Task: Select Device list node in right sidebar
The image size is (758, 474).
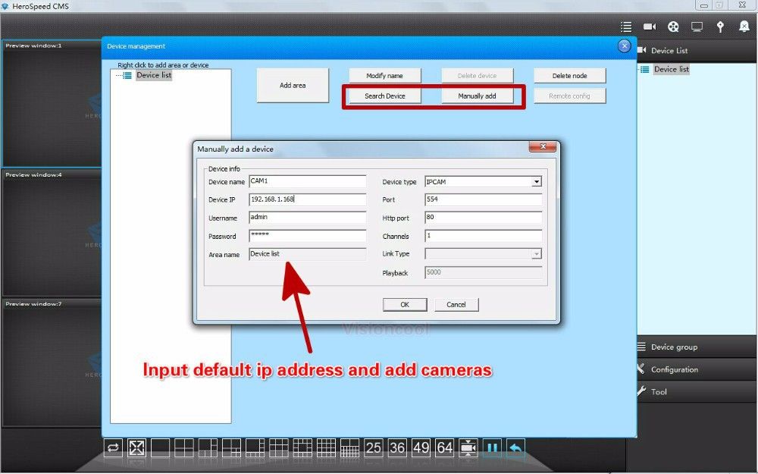Action: 672,69
